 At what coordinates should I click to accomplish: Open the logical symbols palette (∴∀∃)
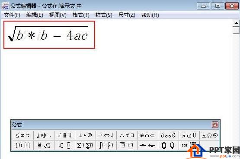click(127, 135)
